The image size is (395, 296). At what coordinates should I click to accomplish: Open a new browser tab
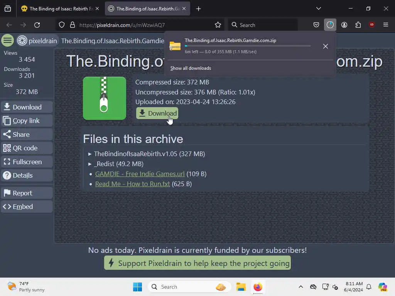(x=199, y=9)
